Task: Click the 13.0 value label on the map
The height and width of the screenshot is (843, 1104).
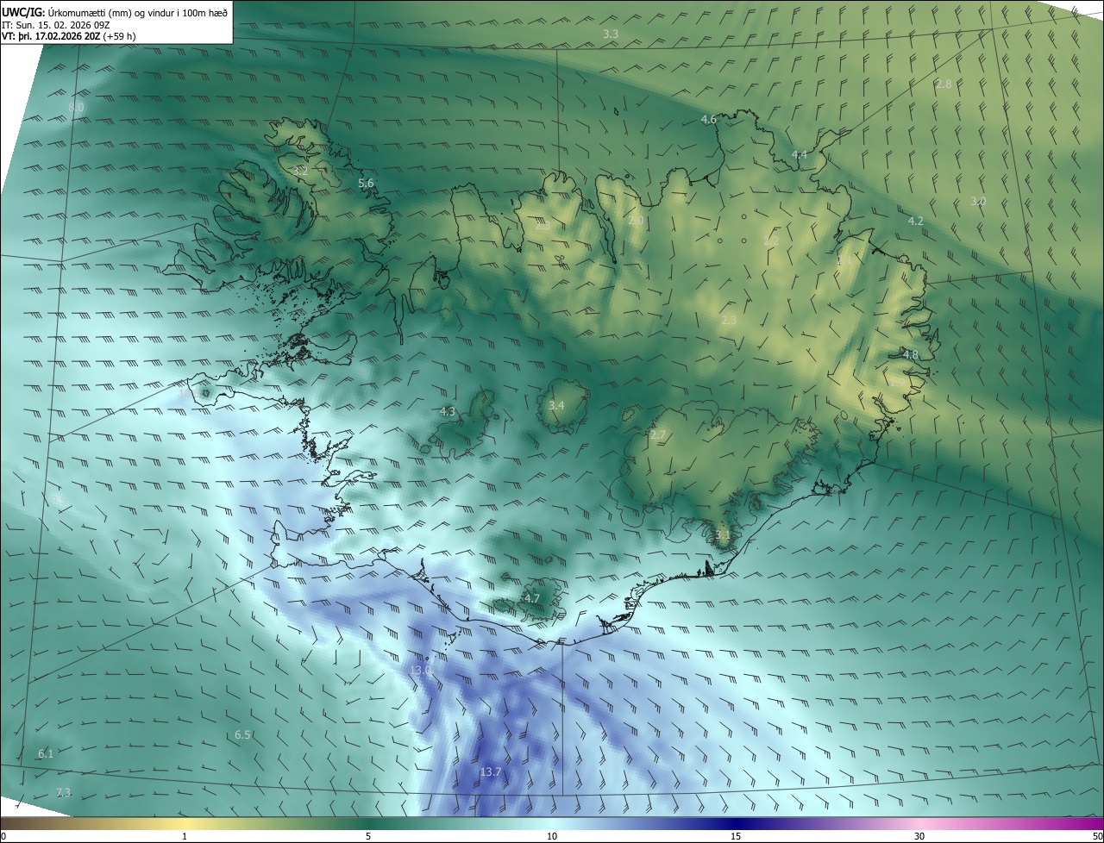Action: (420, 670)
